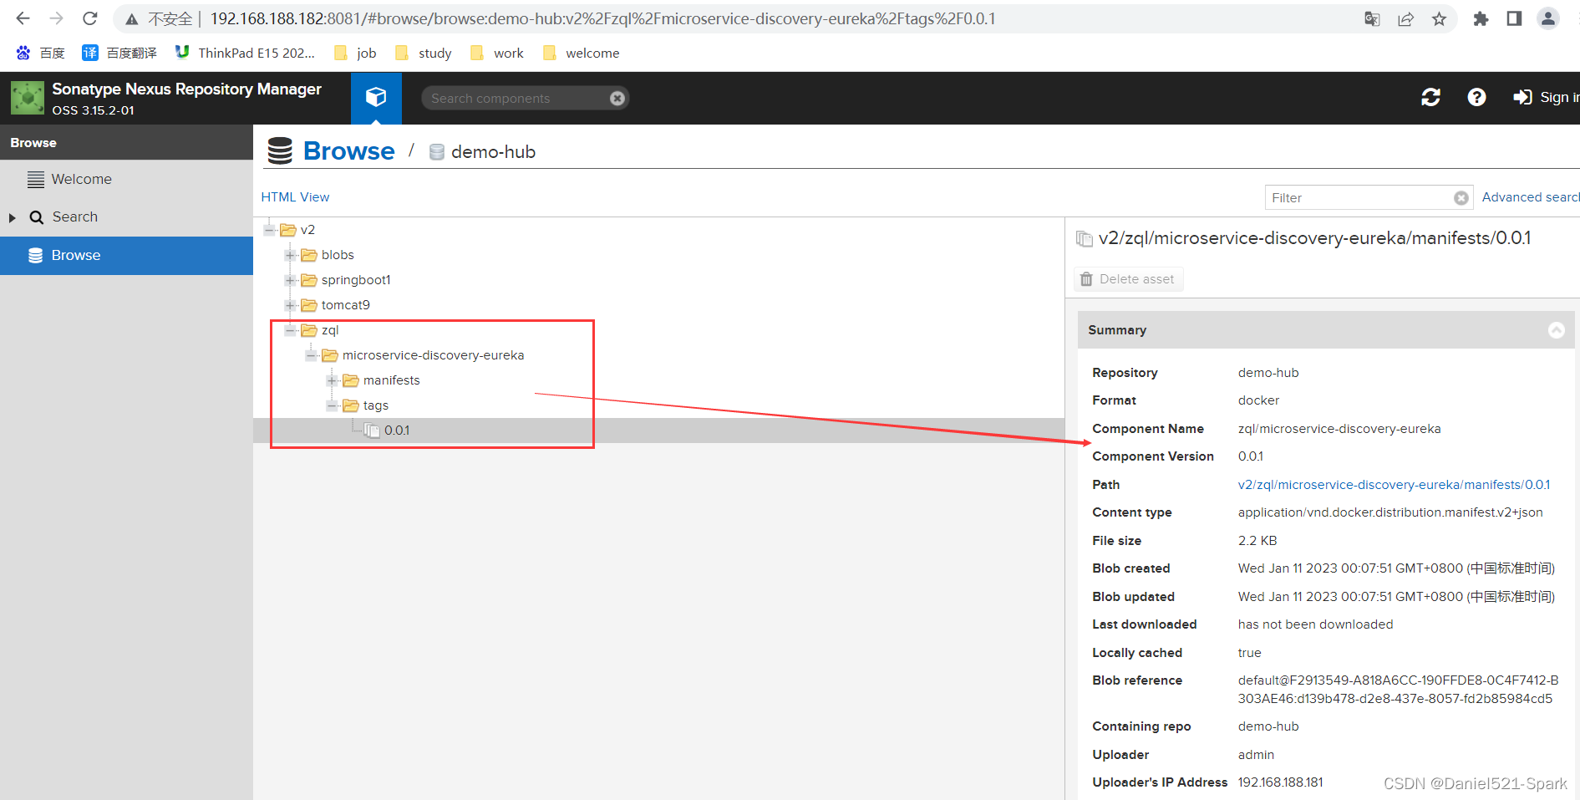1580x800 pixels.
Task: Collapse the Summary panel
Action: pyautogui.click(x=1556, y=330)
